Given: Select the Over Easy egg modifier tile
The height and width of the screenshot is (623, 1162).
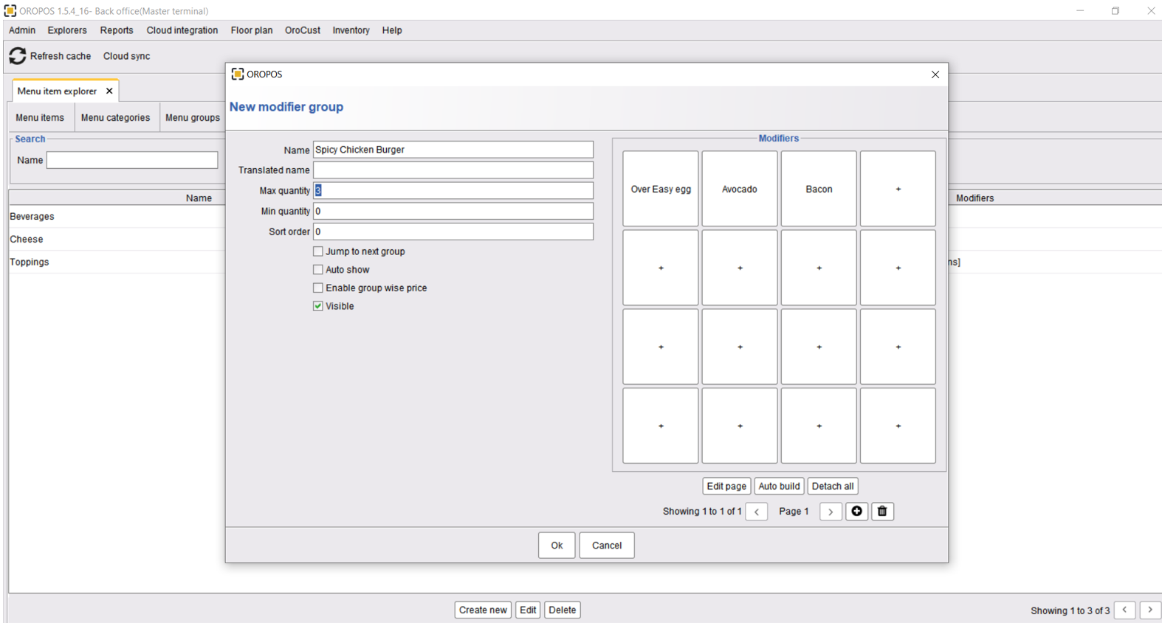Looking at the screenshot, I should 661,189.
